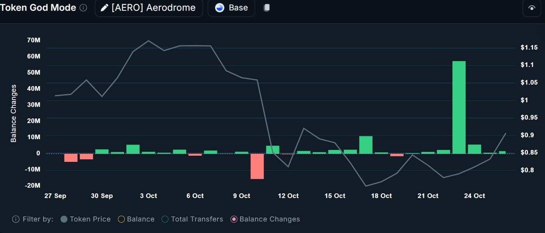Click the info icon beside Filter by
545x233 pixels.
[16, 219]
